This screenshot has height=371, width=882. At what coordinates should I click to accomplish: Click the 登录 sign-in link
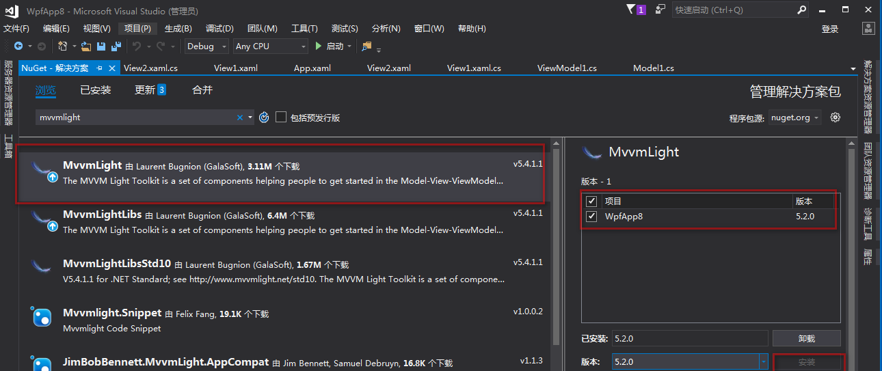tap(829, 29)
